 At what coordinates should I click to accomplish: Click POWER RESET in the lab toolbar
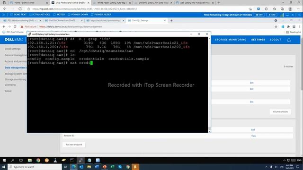(101, 15)
